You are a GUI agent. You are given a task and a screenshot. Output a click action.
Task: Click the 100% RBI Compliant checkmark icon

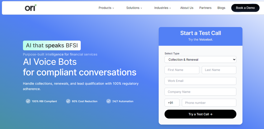pos(28,101)
